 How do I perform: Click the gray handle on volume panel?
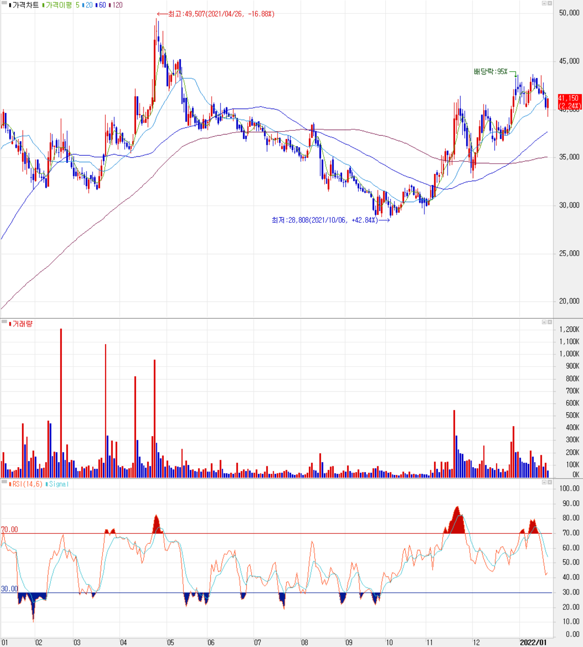(4, 321)
